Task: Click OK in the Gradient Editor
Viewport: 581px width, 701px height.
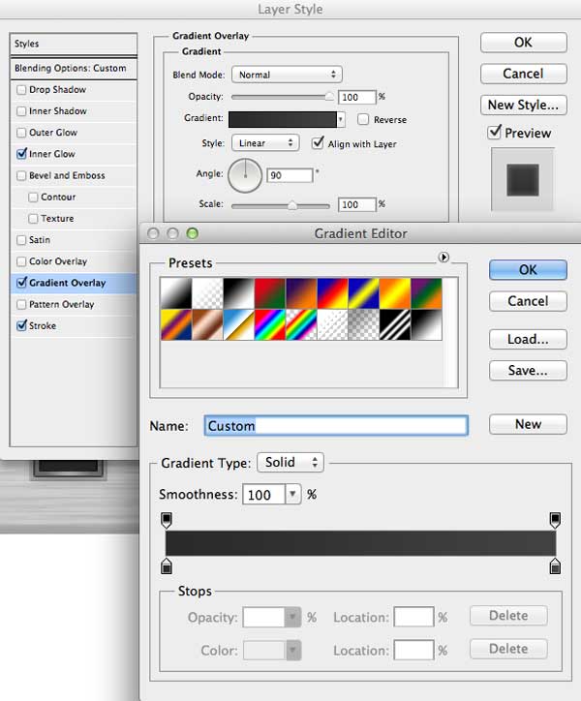Action: (528, 270)
